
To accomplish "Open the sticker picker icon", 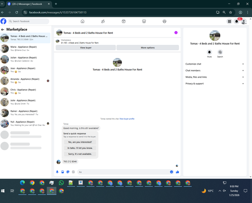I will pyautogui.click(x=68, y=172).
